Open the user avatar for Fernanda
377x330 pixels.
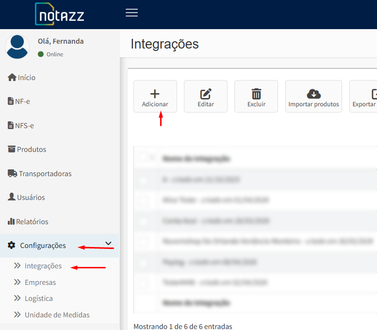point(17,47)
